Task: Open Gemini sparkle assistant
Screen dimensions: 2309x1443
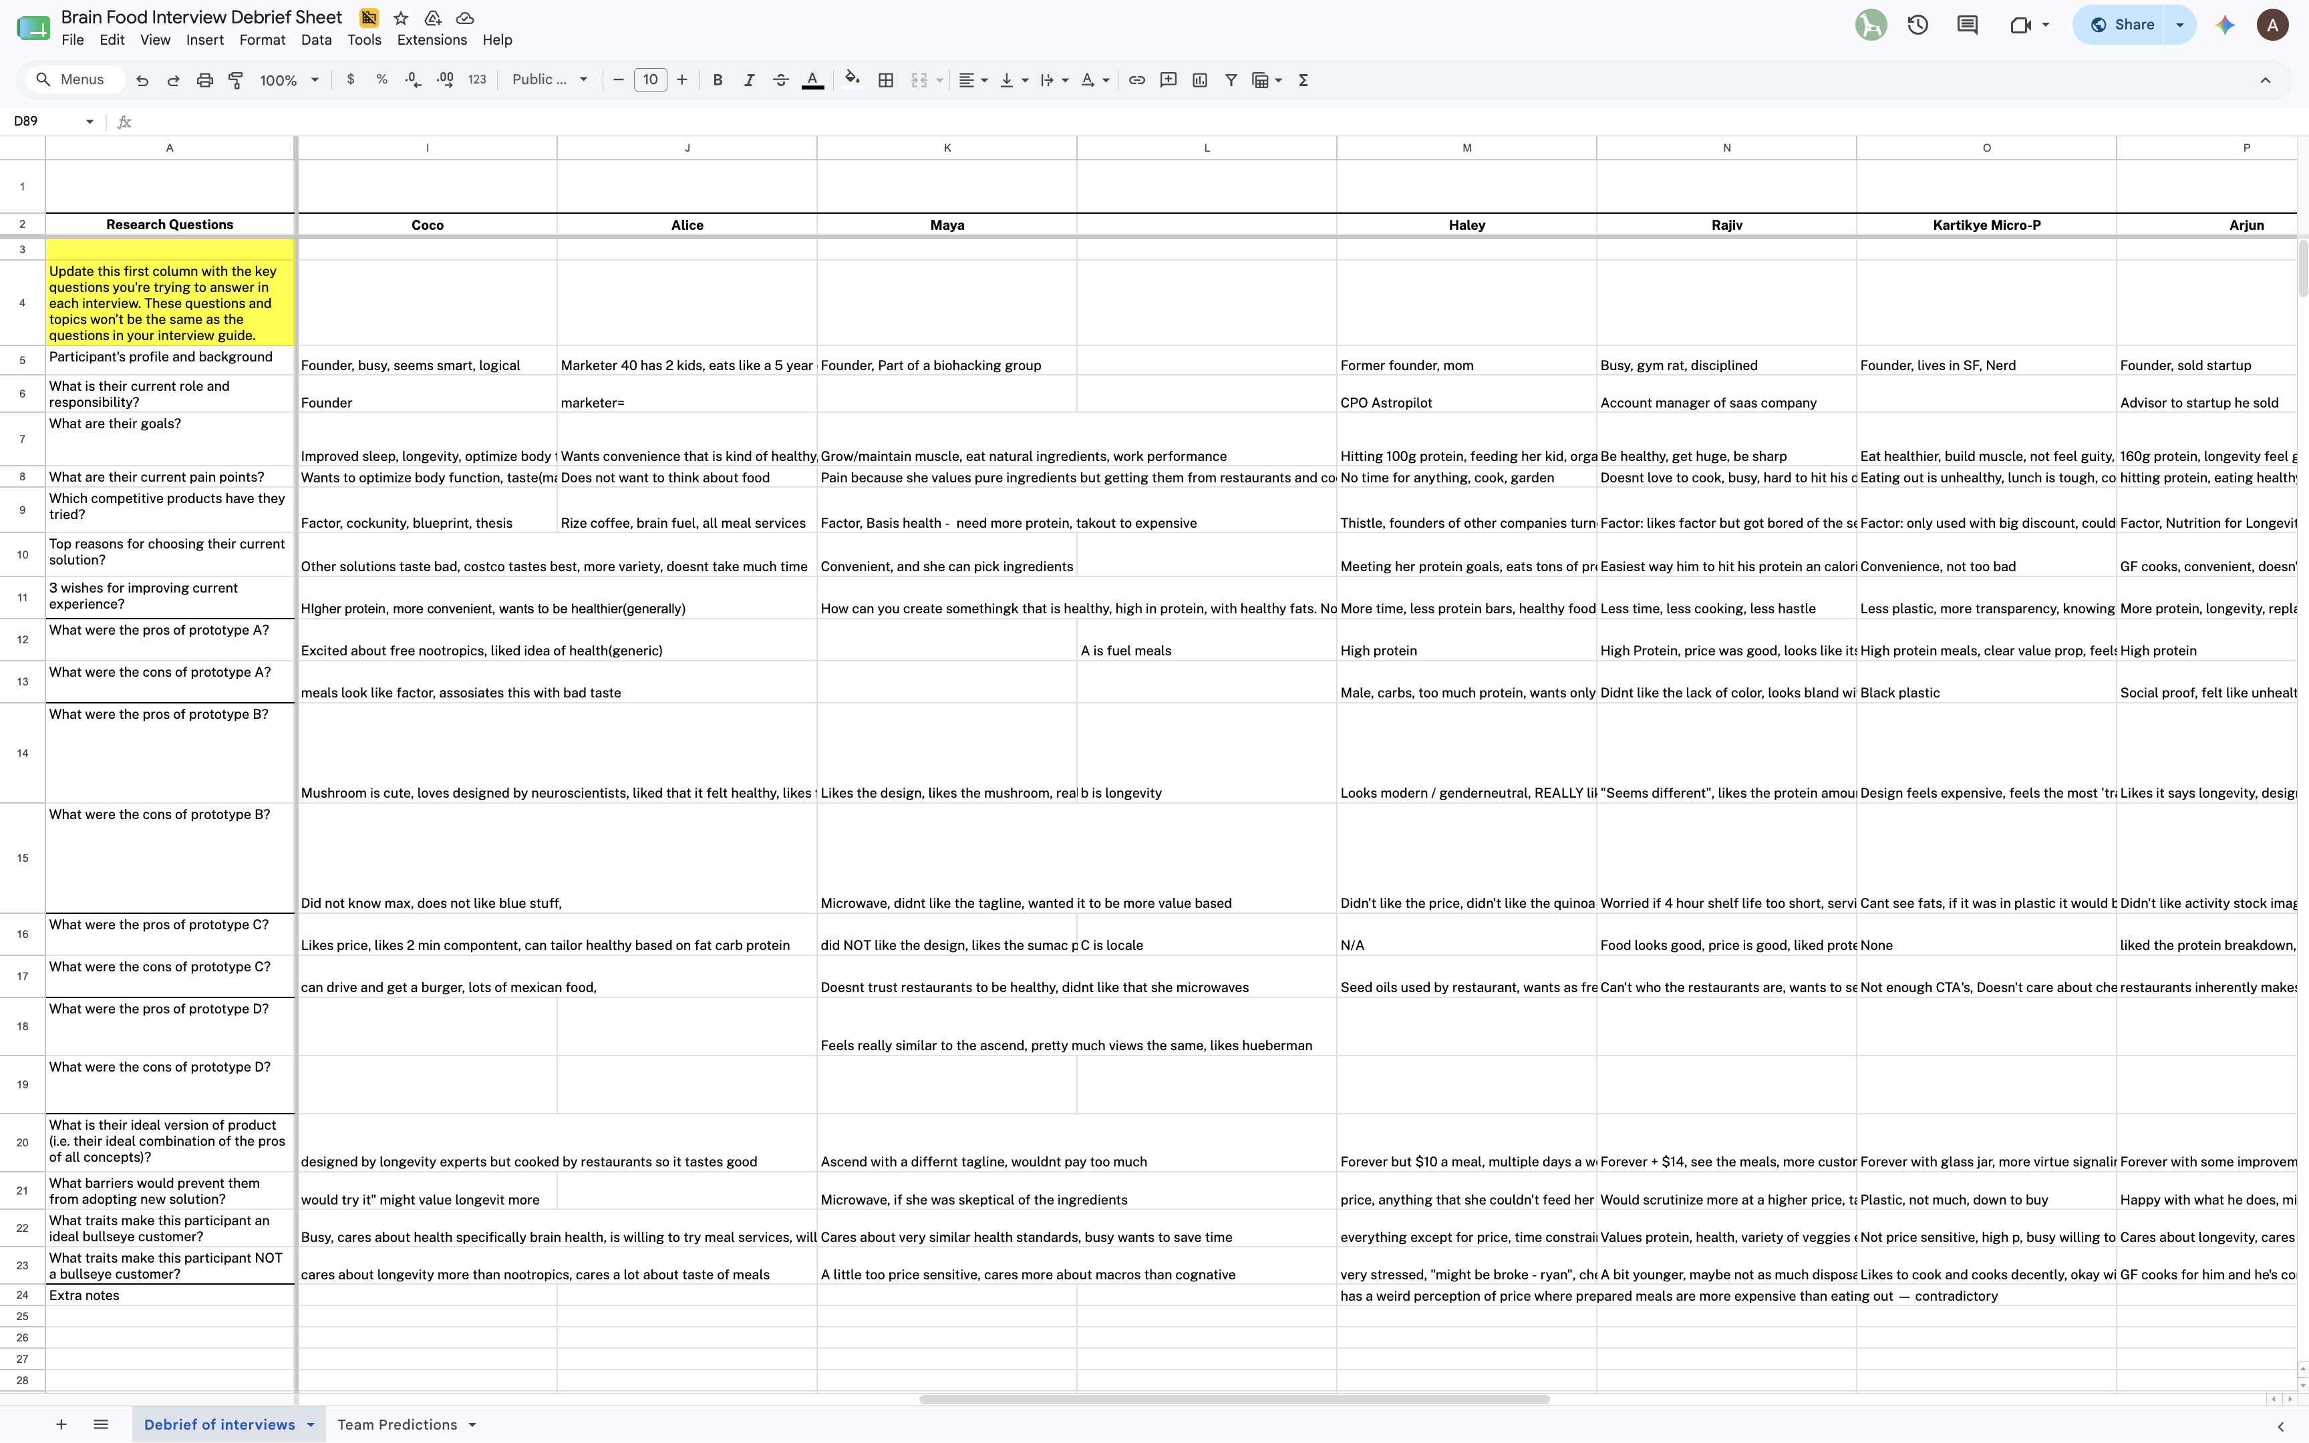Action: pos(2225,25)
